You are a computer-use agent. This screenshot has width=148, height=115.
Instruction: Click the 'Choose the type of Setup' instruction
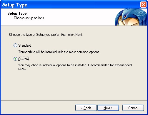(46, 35)
